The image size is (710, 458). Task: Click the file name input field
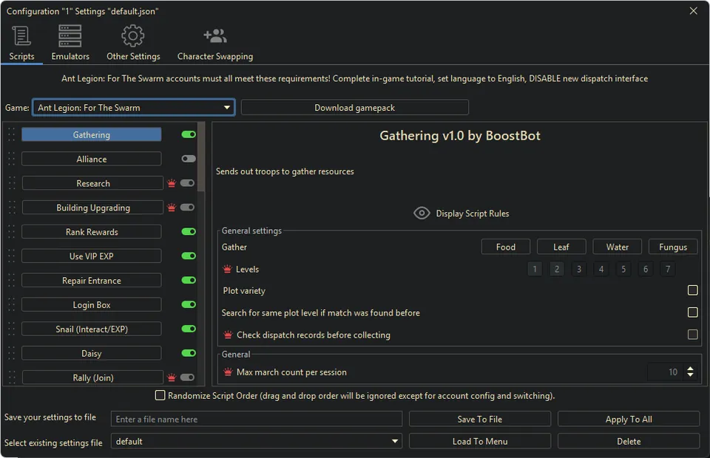pos(257,419)
